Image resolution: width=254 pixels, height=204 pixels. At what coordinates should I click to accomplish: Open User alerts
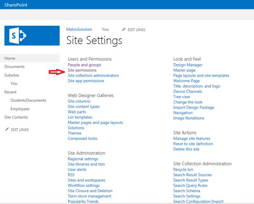(77, 169)
